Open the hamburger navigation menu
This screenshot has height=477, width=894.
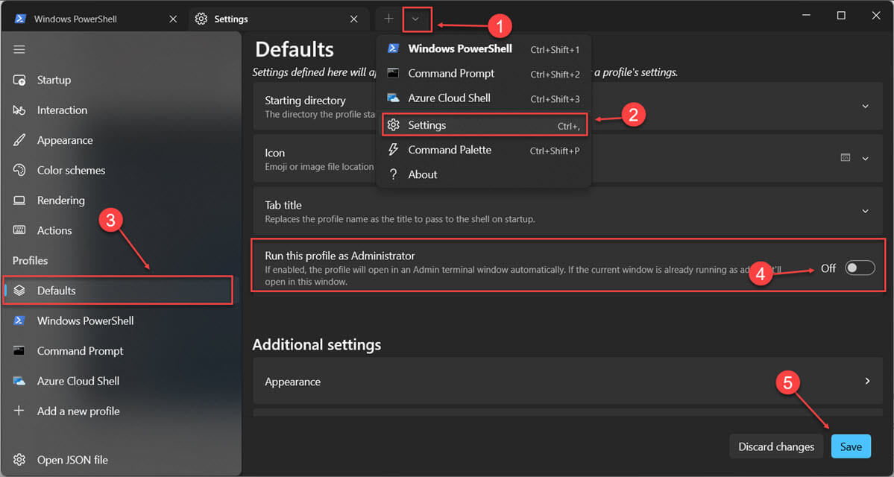pyautogui.click(x=19, y=50)
